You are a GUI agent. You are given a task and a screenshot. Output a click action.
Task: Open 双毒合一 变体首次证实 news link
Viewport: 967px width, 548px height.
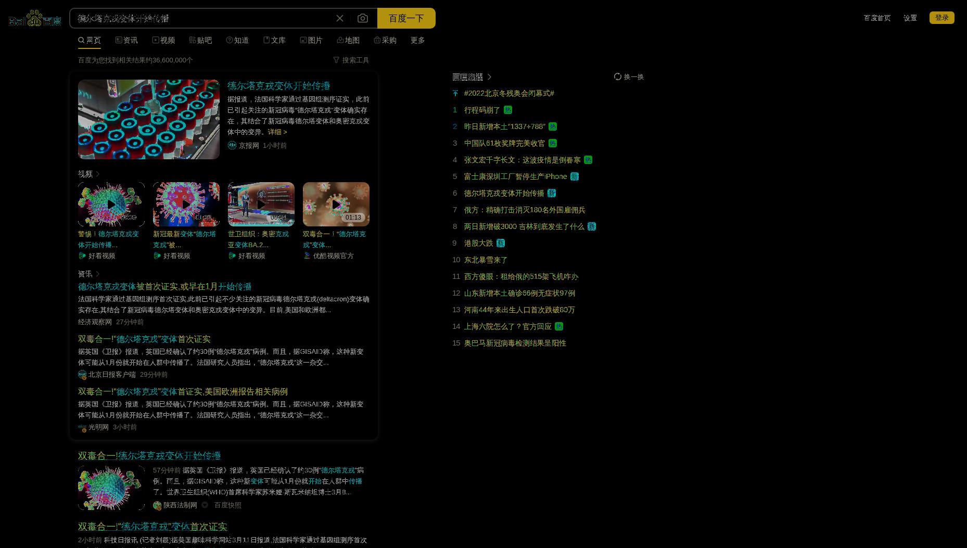[x=145, y=339]
